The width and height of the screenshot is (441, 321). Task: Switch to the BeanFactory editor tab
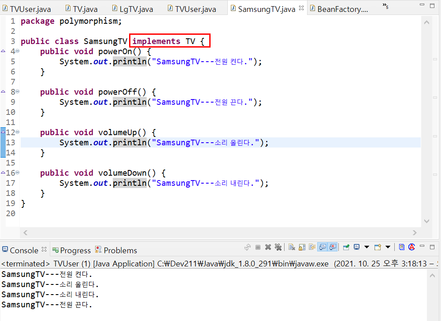tap(339, 9)
